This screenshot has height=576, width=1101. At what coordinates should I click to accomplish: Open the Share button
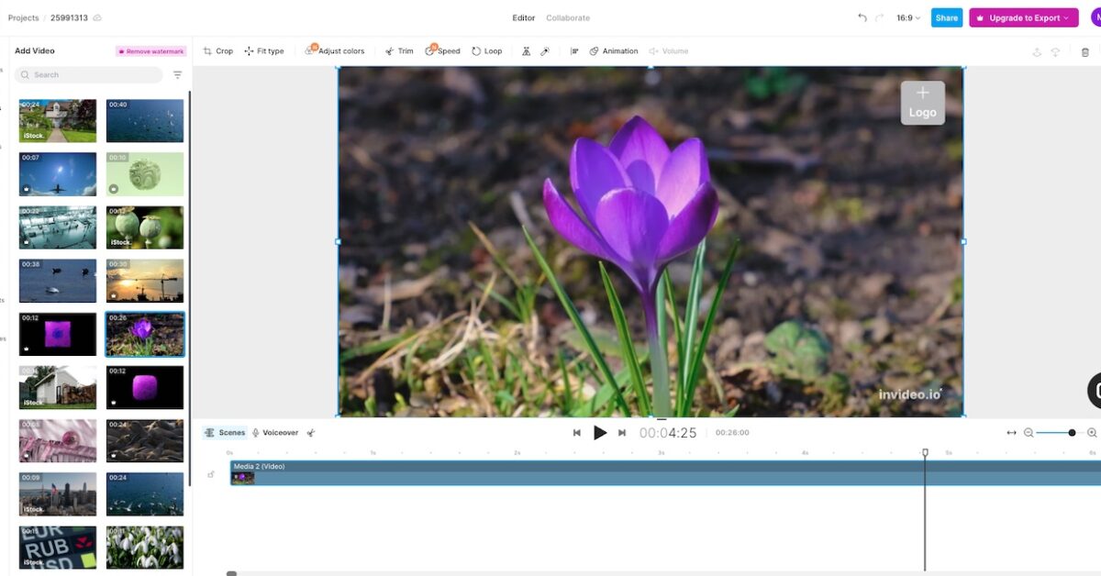click(947, 17)
